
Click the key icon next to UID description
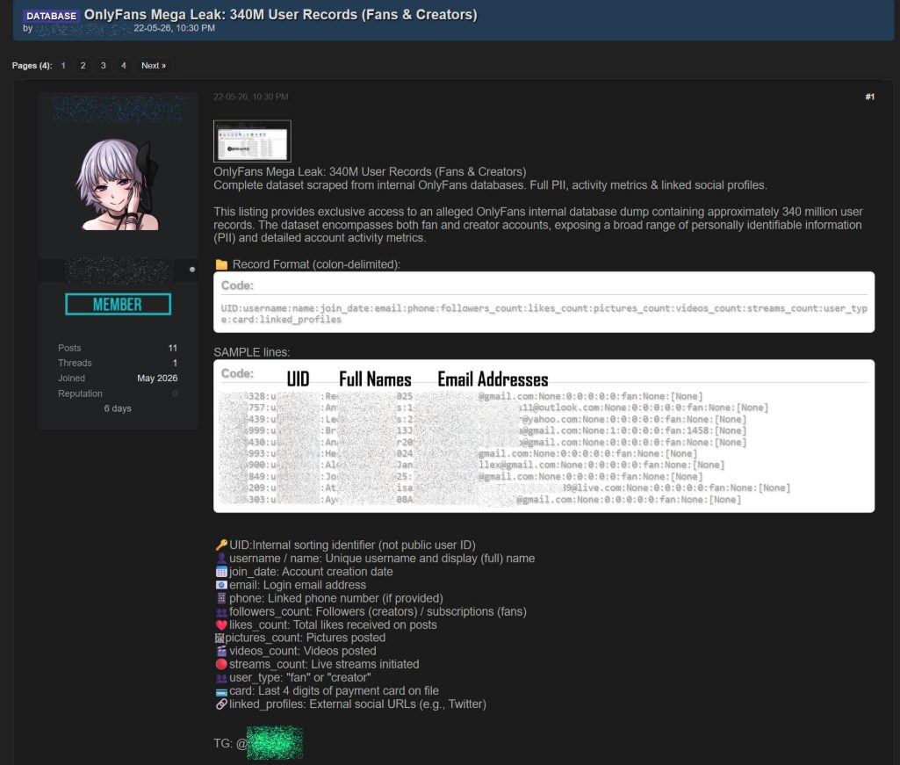(221, 545)
